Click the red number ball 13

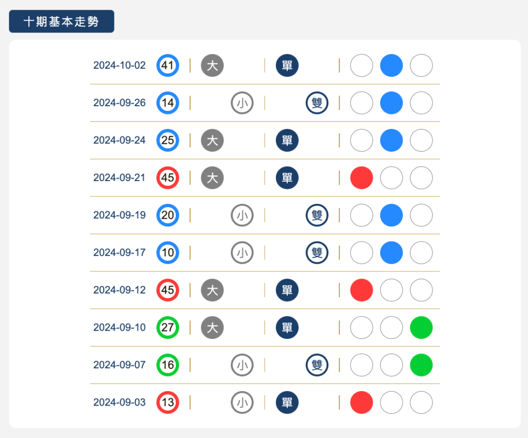[x=168, y=402]
